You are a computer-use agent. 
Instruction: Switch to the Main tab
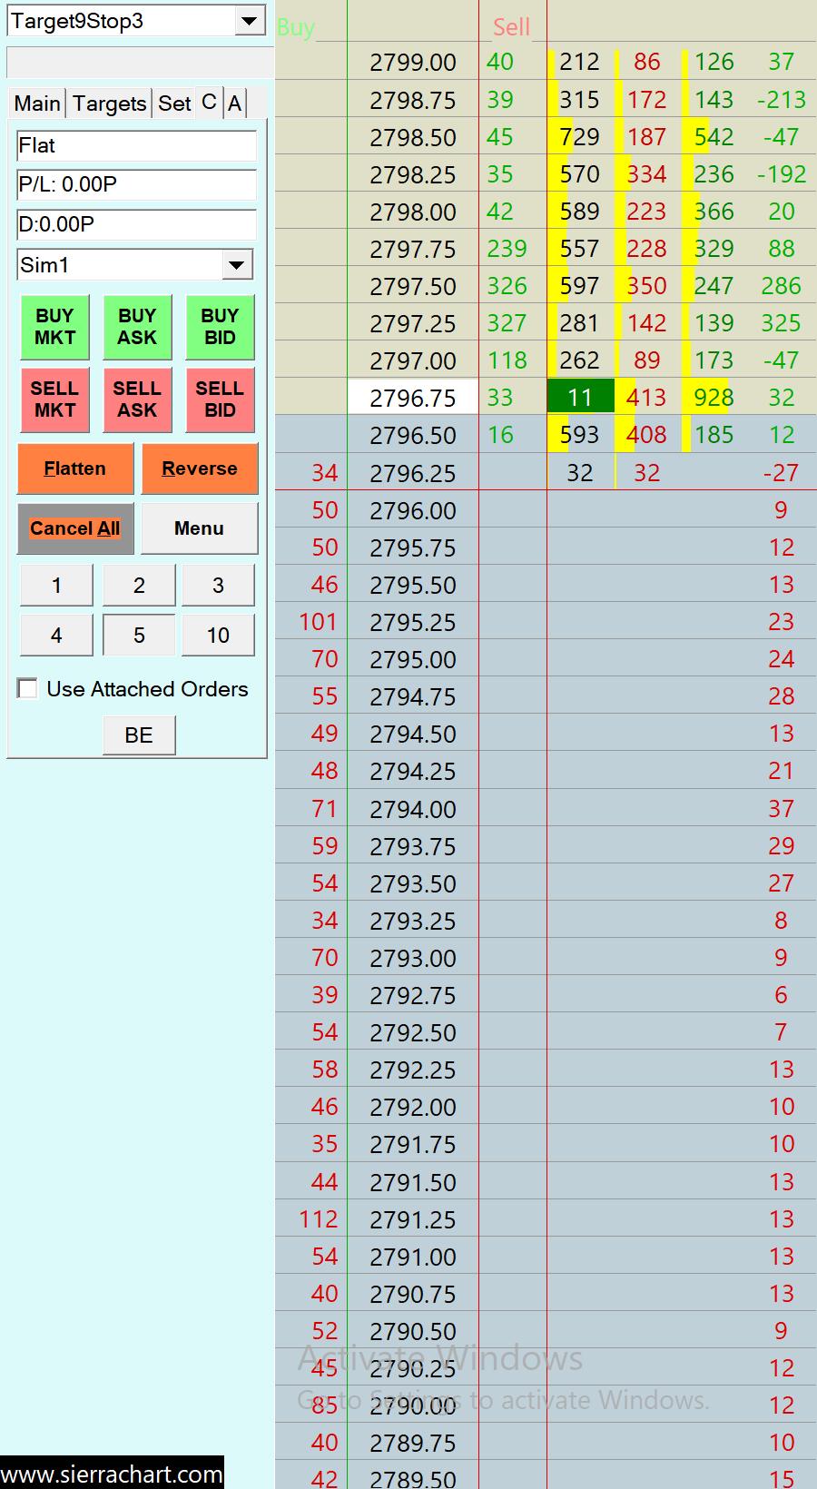(37, 104)
